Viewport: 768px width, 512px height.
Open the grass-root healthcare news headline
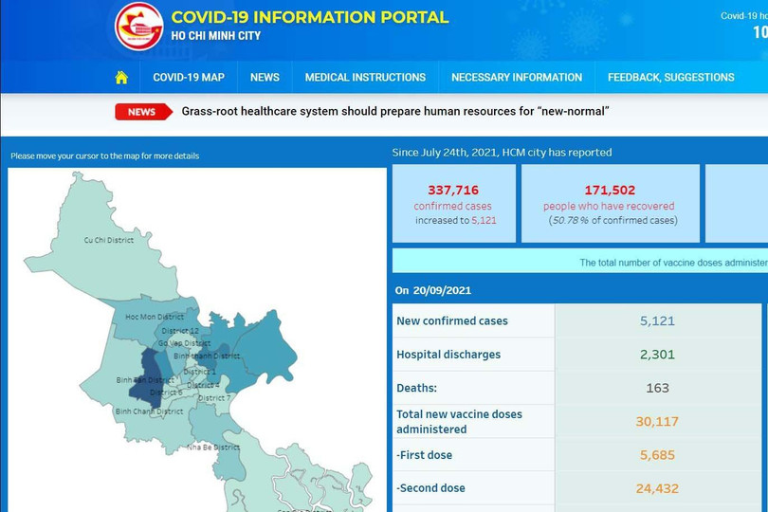[394, 112]
